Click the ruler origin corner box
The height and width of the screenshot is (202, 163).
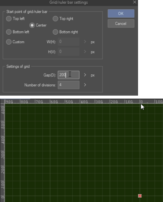[x=2, y=102]
